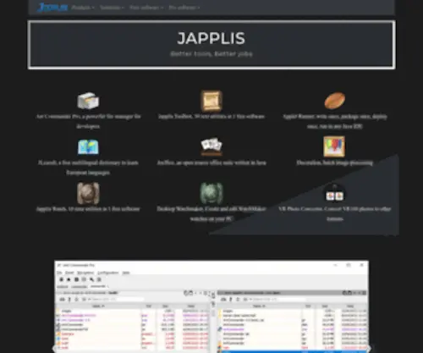Click the Japplis Toolbox wooden box icon
The image size is (423, 353).
tap(211, 101)
